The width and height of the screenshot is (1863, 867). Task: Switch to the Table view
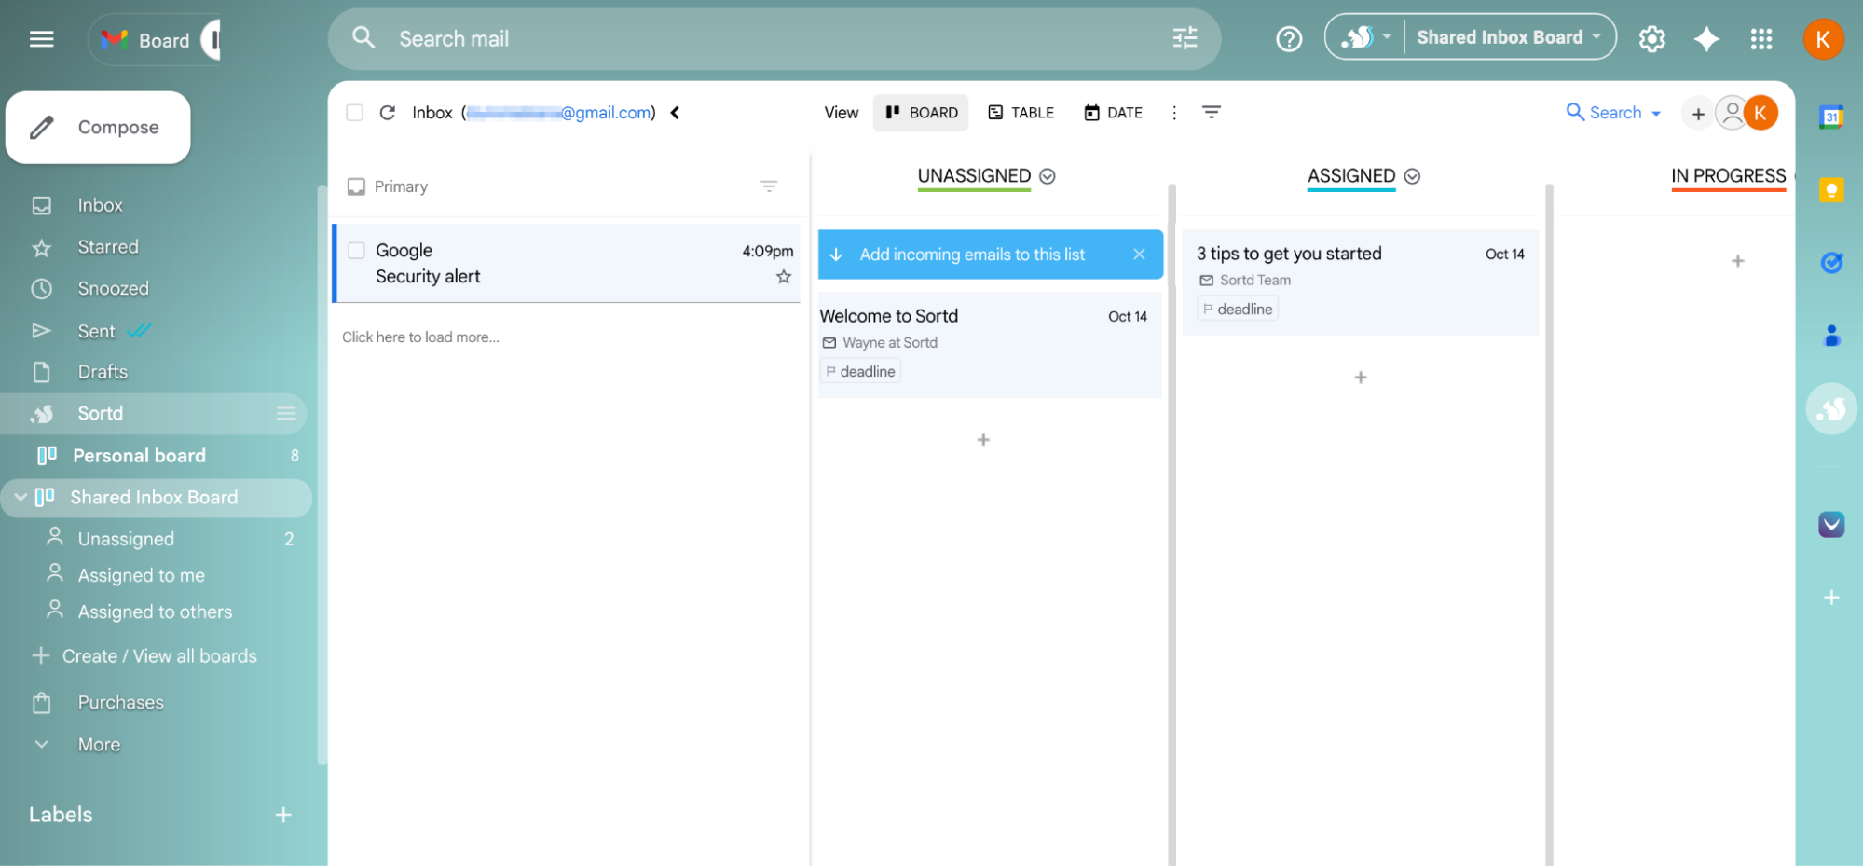point(1021,113)
